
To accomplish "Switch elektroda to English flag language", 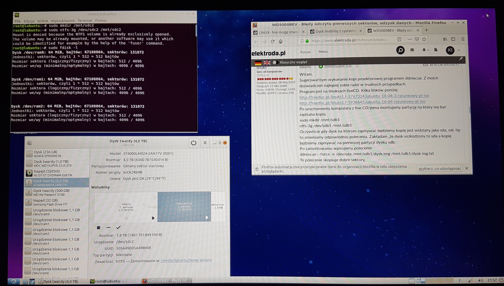I will tap(267, 63).
